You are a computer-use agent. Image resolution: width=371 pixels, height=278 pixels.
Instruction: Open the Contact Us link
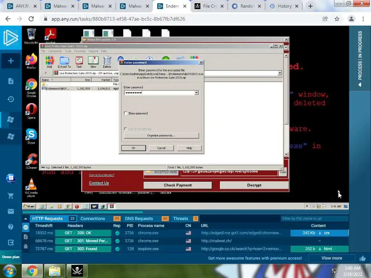tap(99, 183)
